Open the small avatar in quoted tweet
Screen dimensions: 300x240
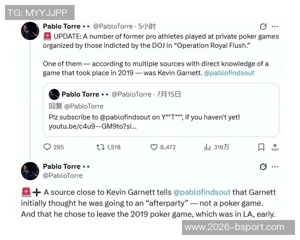(53, 94)
